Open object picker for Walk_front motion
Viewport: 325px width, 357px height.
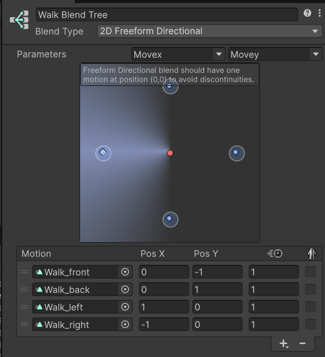pos(125,272)
